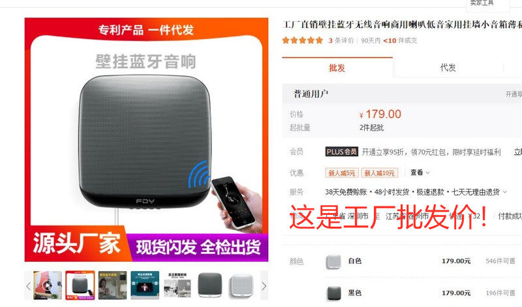This screenshot has height=307, width=522.
Task: Play the product video thumbnail
Action: [47, 285]
